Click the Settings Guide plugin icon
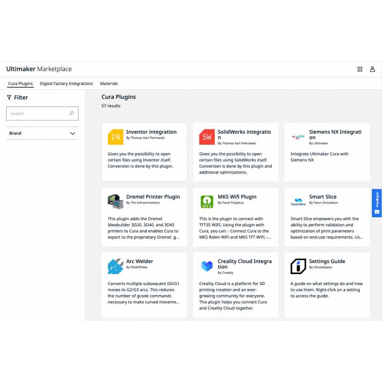 tap(298, 266)
